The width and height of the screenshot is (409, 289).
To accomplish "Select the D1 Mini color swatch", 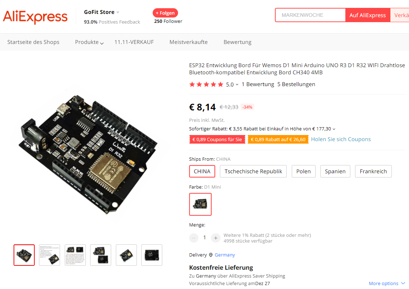I will coord(200,204).
